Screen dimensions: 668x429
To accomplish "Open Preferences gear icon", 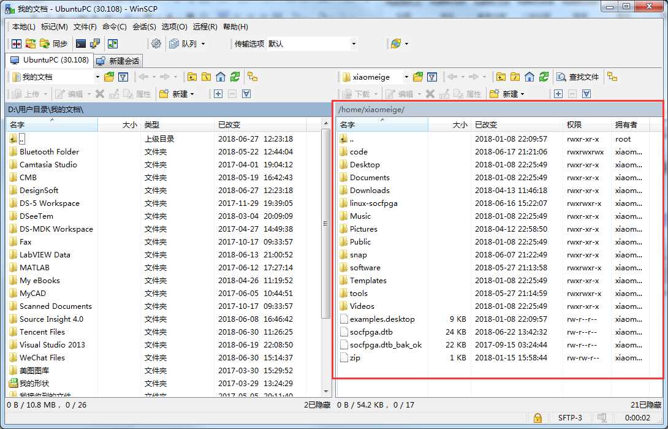I will coord(156,44).
